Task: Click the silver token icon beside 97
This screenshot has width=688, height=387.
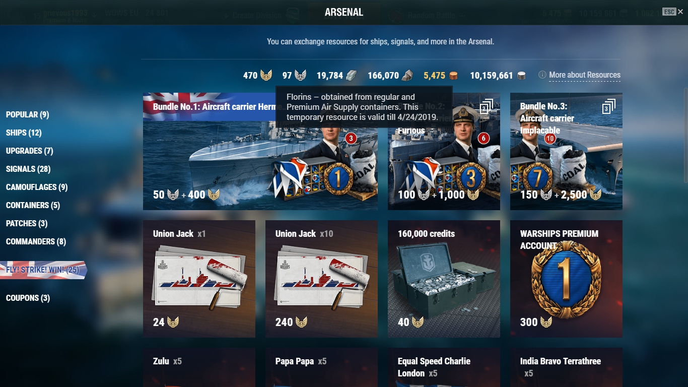Action: click(x=301, y=76)
